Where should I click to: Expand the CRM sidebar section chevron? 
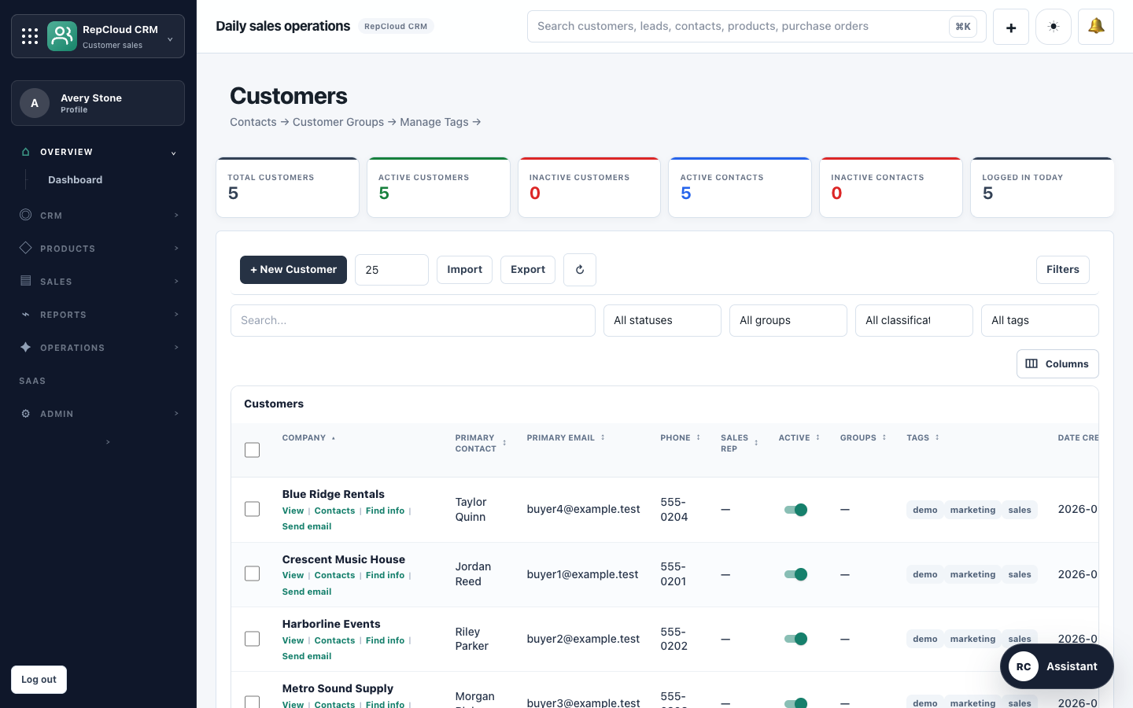(176, 215)
